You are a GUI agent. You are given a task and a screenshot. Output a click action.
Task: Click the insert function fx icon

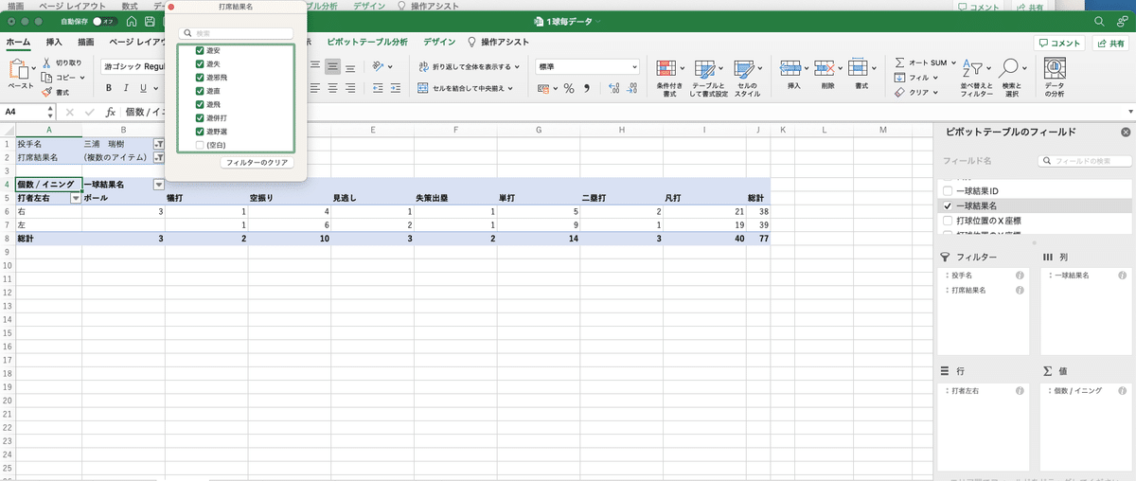click(x=110, y=112)
